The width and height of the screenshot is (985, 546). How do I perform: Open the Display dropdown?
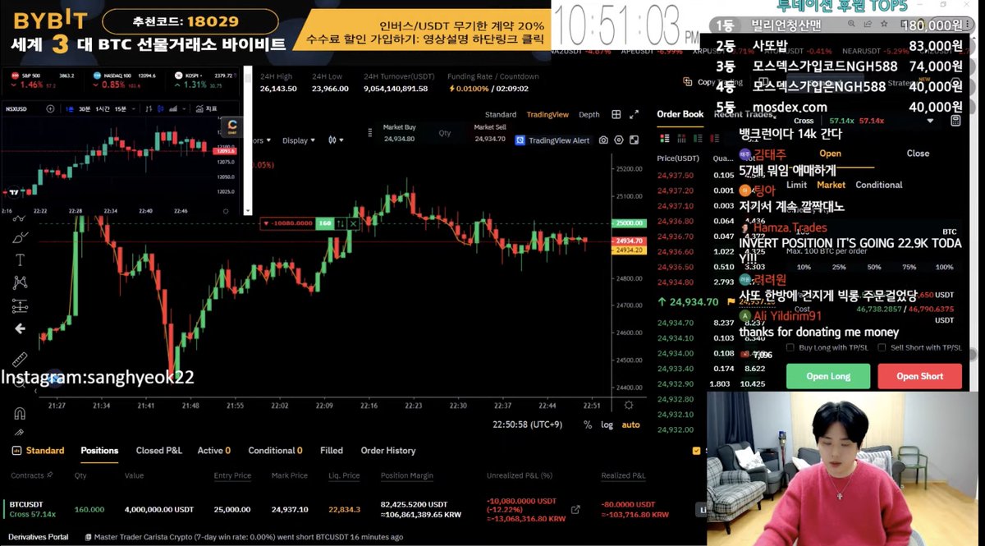pyautogui.click(x=299, y=140)
